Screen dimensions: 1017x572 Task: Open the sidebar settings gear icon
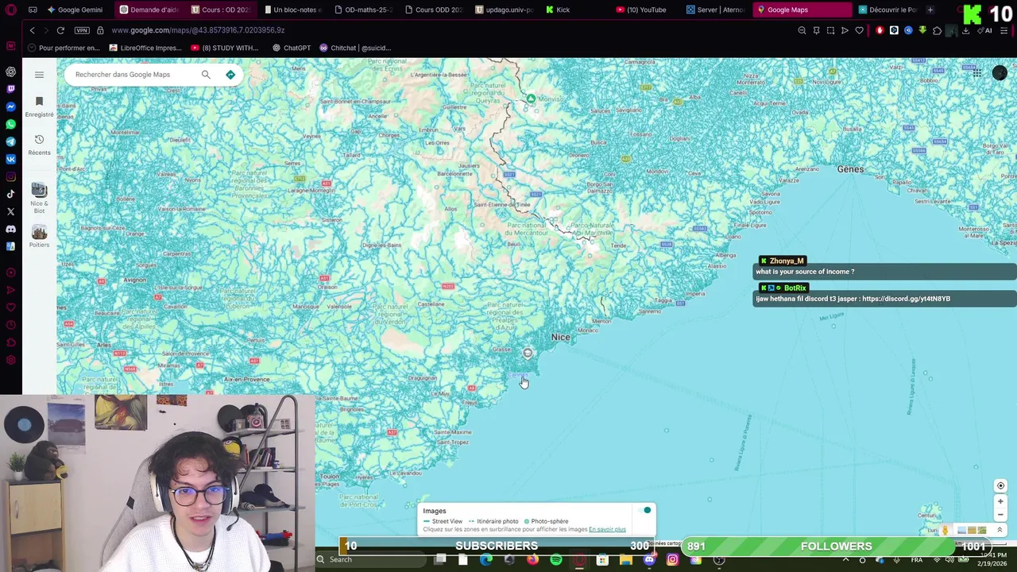(10, 360)
